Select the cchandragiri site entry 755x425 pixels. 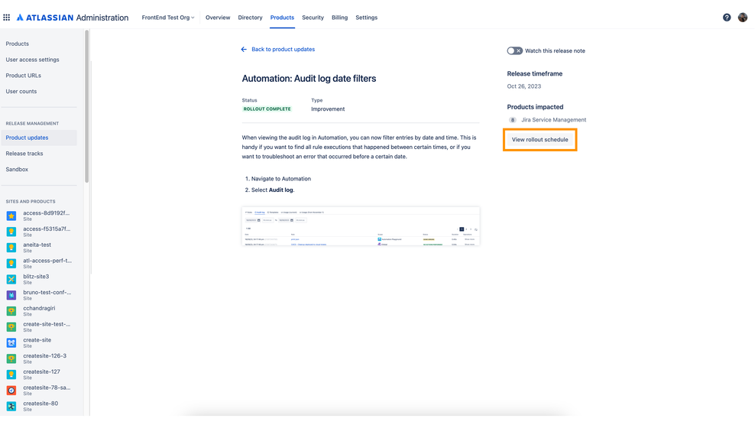[38, 311]
